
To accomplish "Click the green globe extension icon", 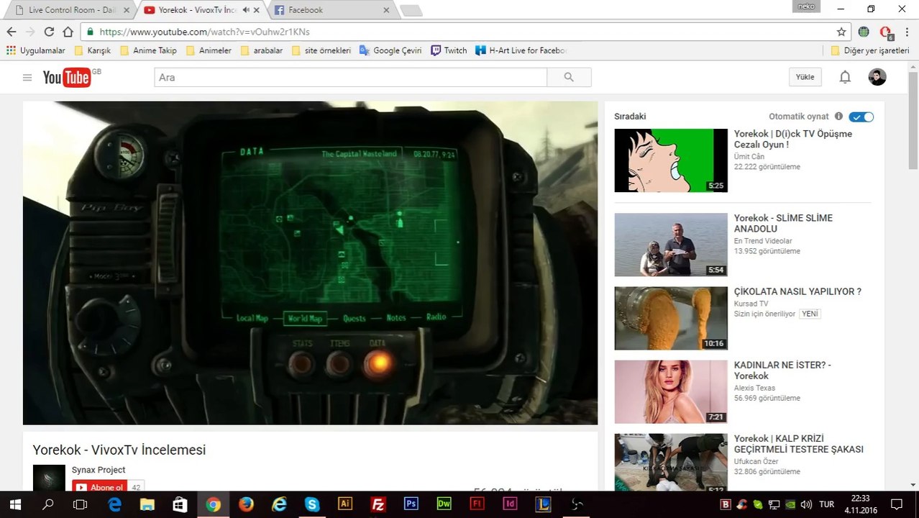I will [864, 32].
